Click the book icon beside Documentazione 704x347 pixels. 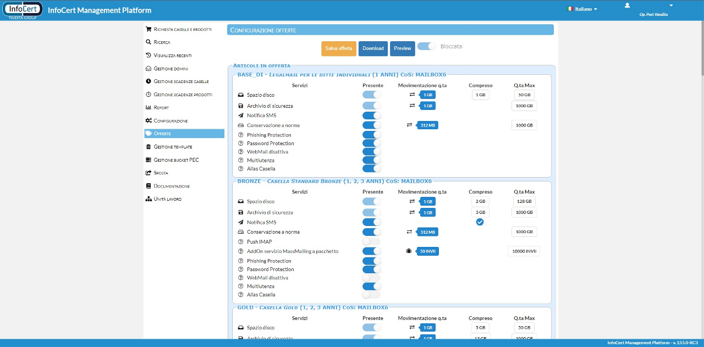(x=148, y=186)
